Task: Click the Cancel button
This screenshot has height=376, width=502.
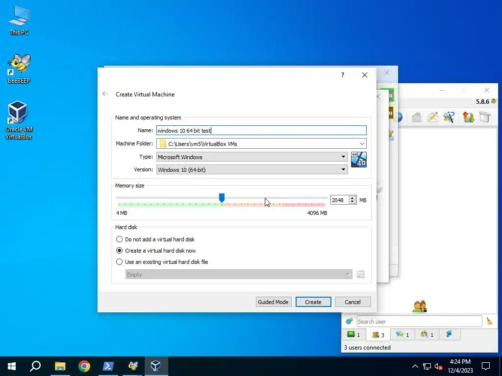Action: 353,302
